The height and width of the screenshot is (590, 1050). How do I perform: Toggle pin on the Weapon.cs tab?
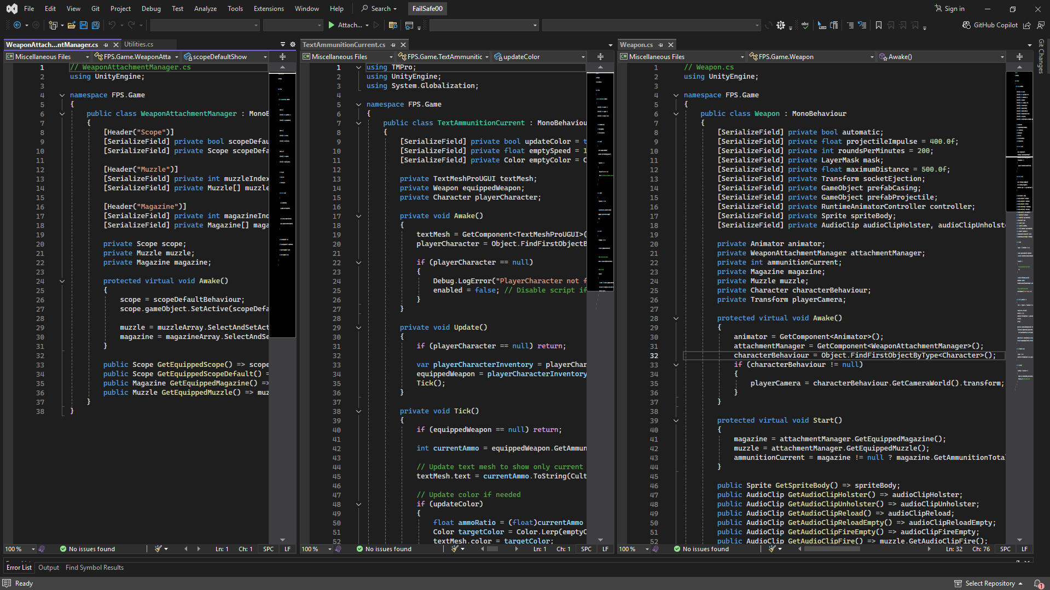pyautogui.click(x=661, y=45)
